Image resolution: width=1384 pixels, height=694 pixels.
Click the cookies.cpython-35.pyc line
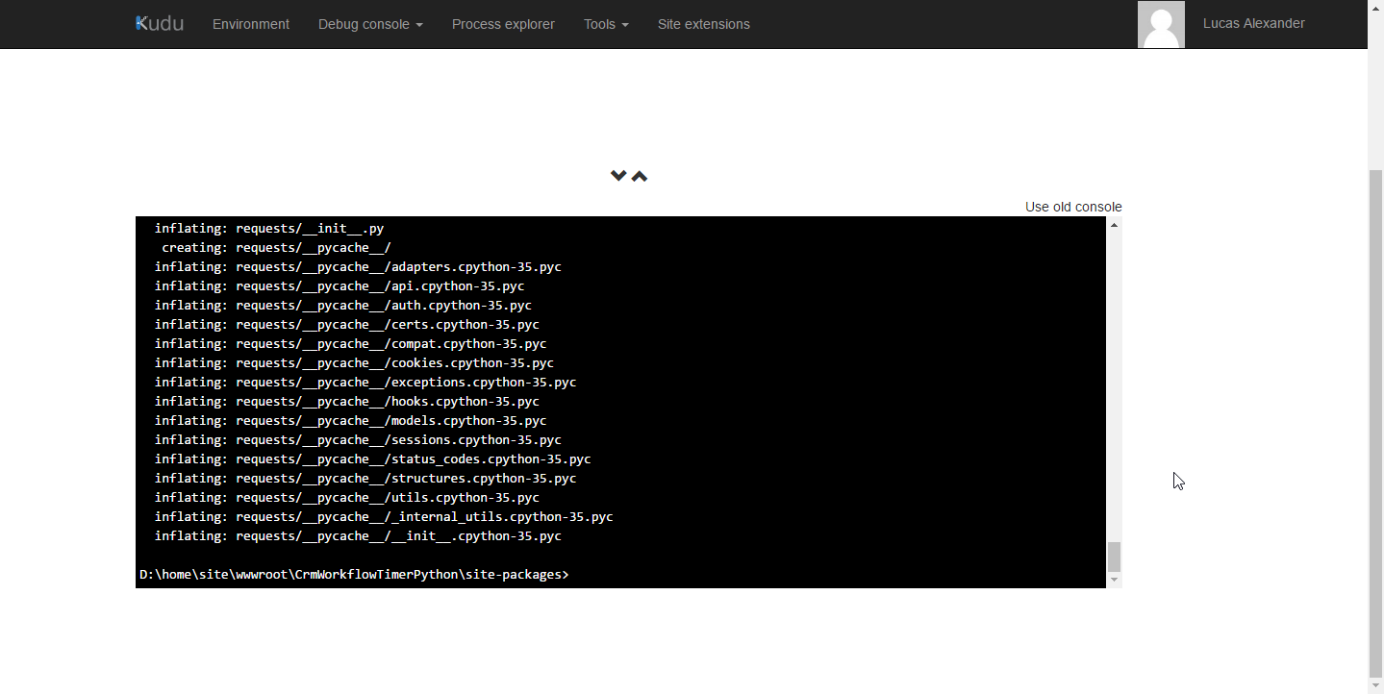(354, 363)
